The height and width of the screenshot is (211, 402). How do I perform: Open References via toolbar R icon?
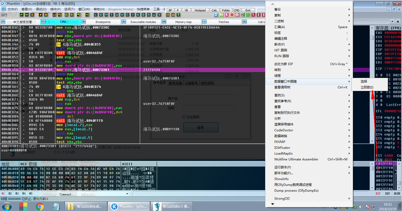(x=149, y=15)
